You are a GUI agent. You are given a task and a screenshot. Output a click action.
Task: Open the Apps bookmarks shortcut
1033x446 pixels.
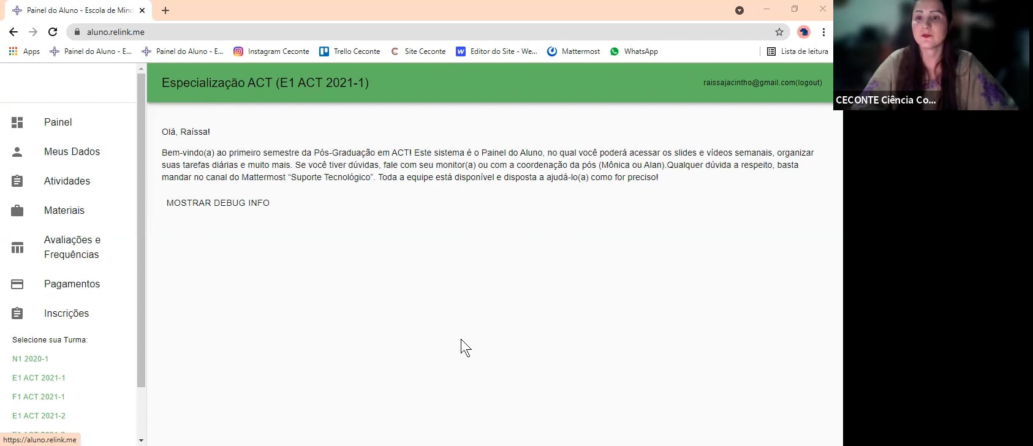tap(25, 51)
